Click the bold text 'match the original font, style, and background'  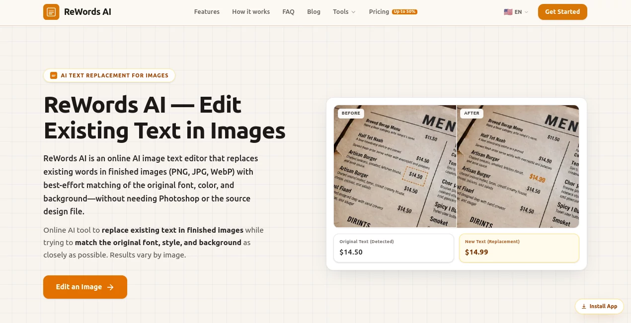(x=158, y=243)
